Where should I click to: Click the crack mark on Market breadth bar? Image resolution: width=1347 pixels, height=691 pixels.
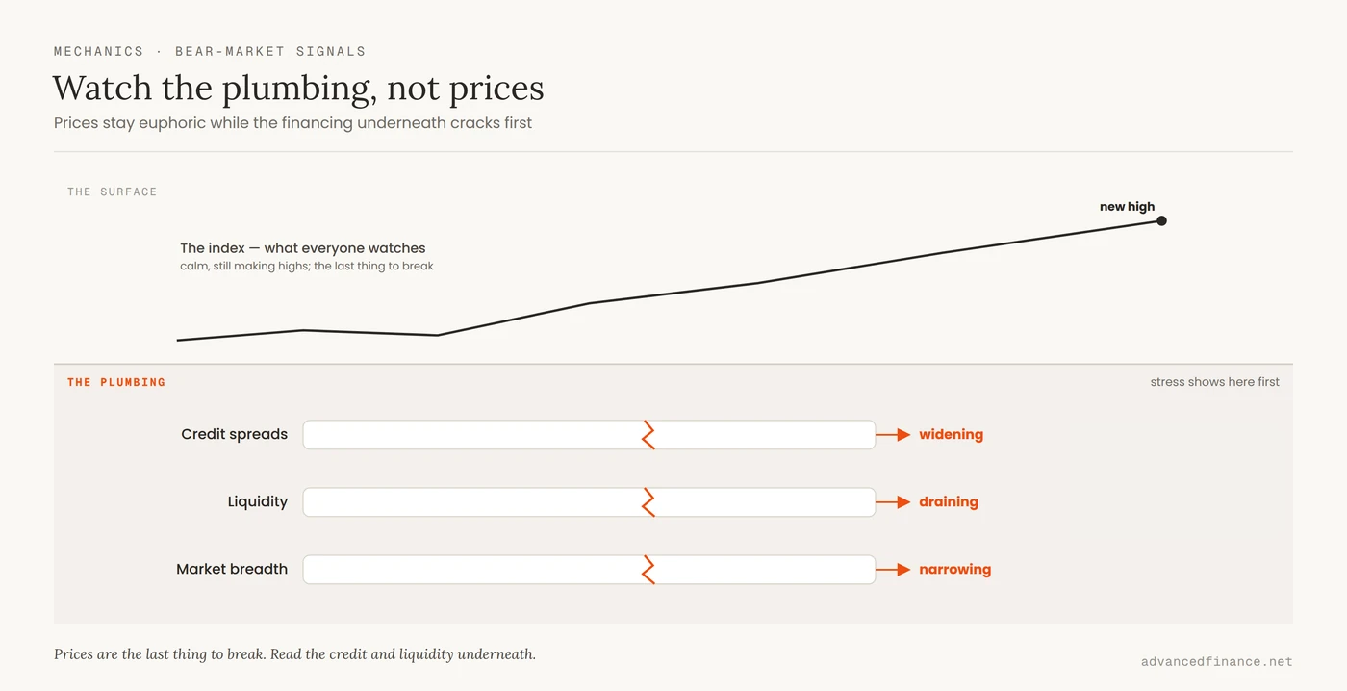point(648,570)
